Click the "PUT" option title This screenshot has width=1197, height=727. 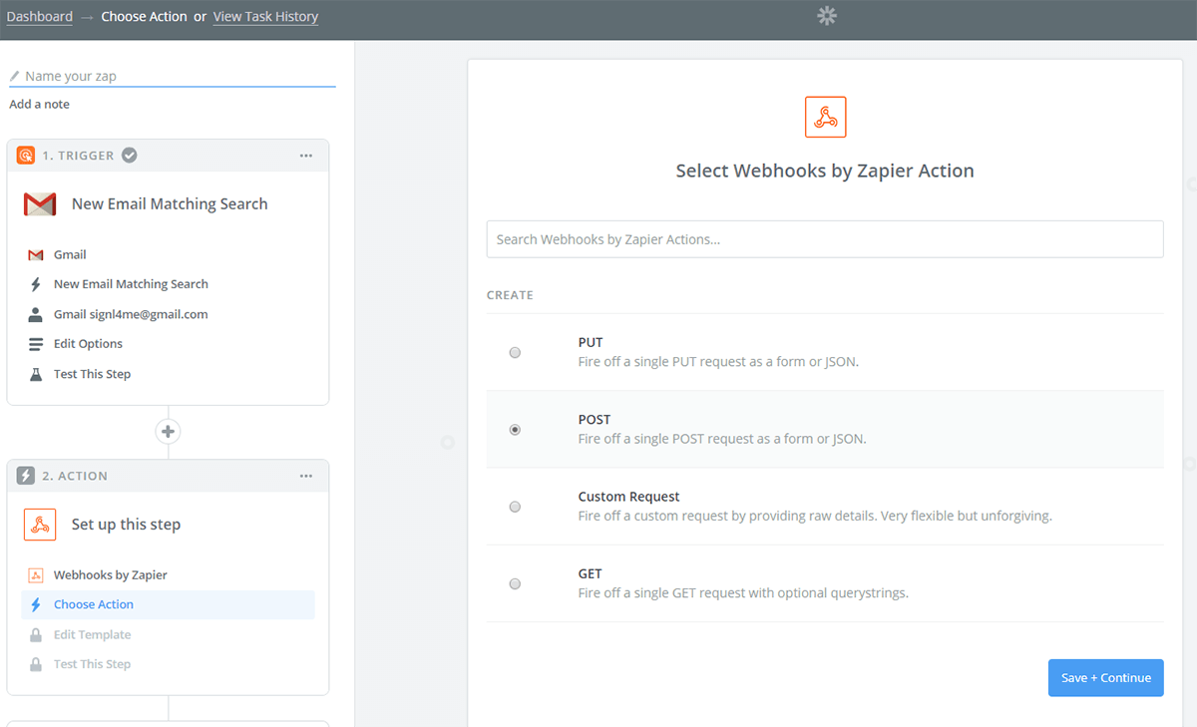591,343
